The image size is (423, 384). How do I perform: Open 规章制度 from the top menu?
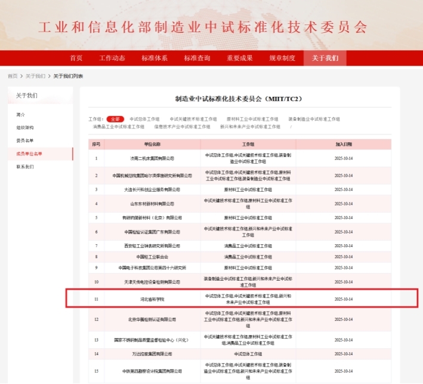(x=282, y=58)
